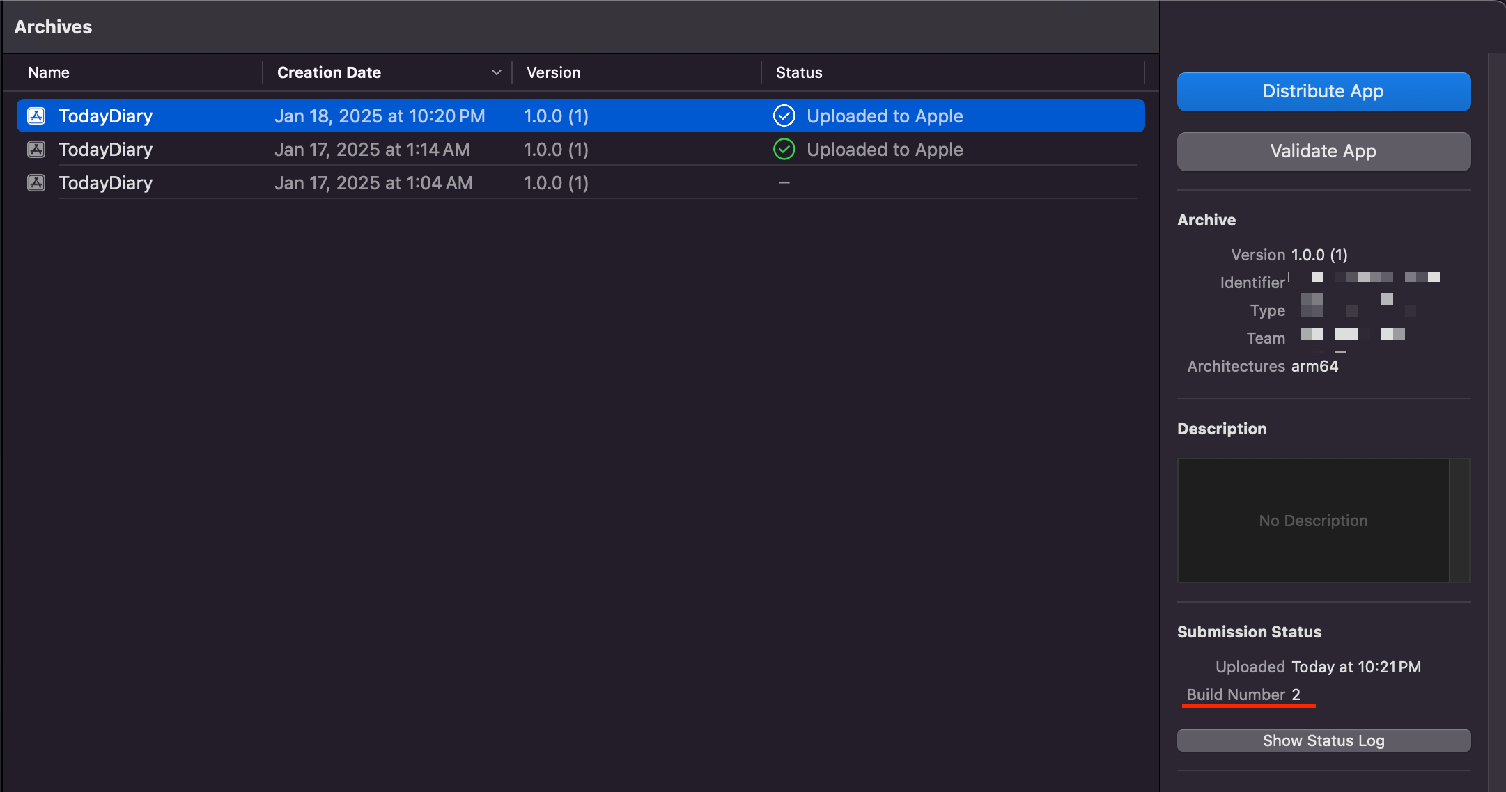
Task: Click the Validate App button
Action: pos(1323,151)
